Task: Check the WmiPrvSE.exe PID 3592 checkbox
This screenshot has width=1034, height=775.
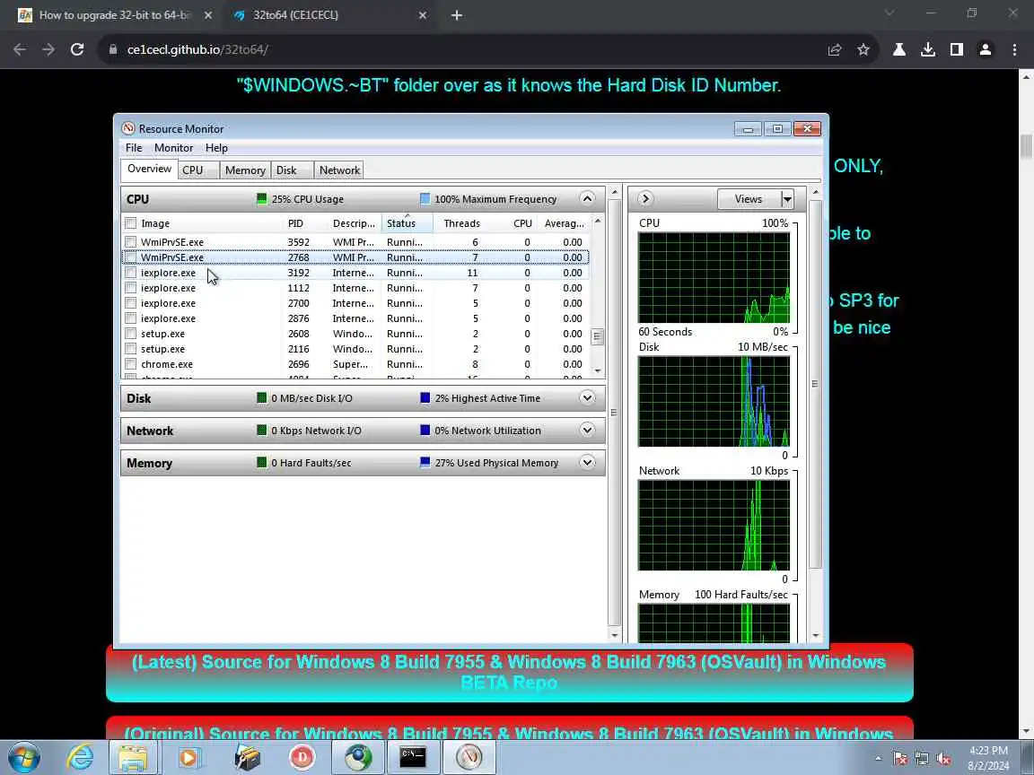Action: 130,242
